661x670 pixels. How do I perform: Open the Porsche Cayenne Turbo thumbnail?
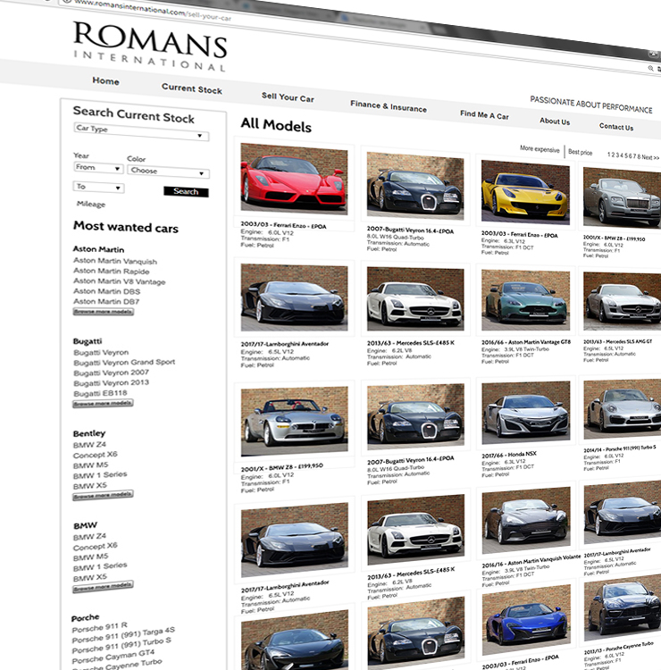pos(623,607)
